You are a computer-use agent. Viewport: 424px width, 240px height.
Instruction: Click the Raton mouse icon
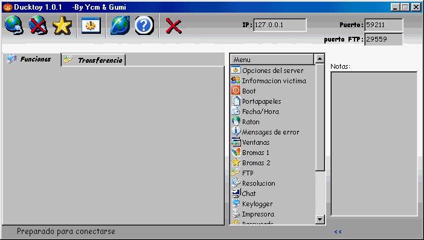pos(236,121)
